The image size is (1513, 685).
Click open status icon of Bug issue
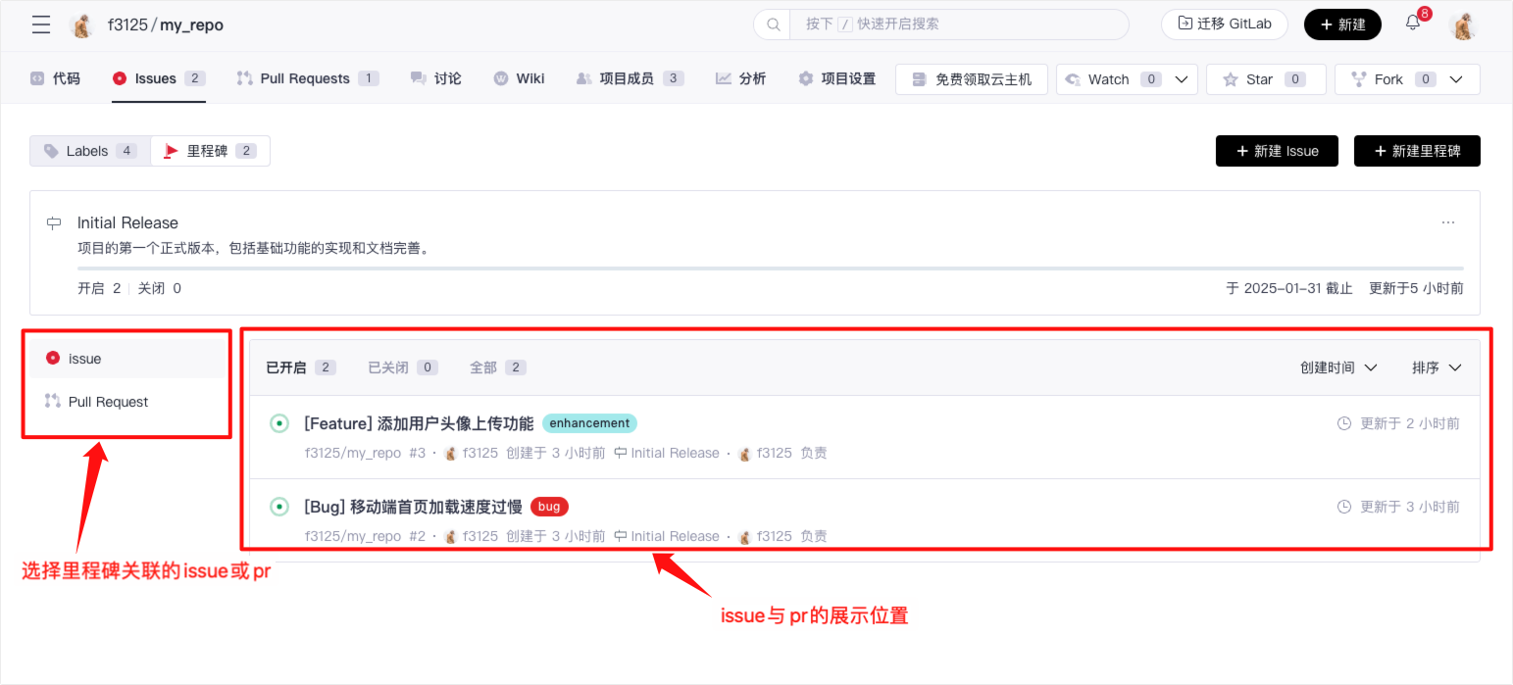[x=279, y=507]
